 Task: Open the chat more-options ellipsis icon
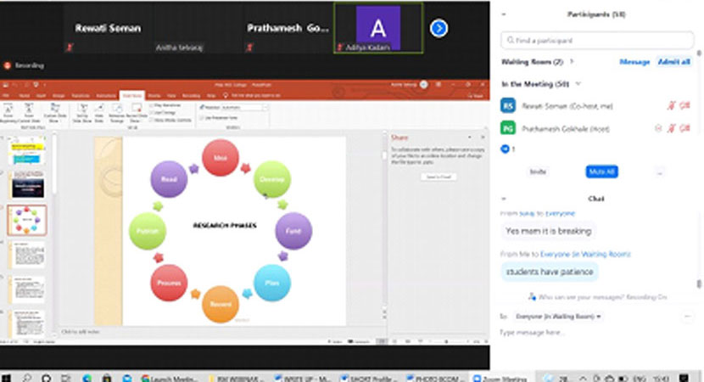(x=688, y=316)
